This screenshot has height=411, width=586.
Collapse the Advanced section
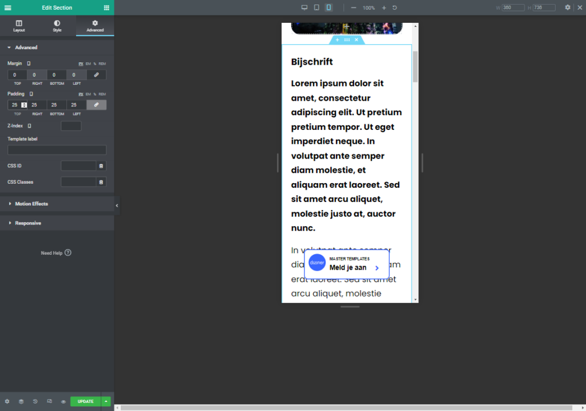pyautogui.click(x=26, y=48)
